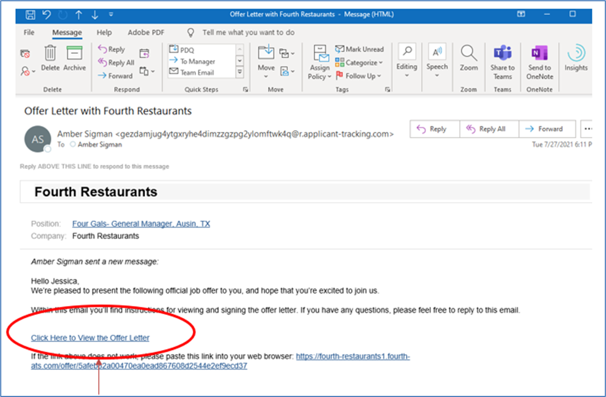The height and width of the screenshot is (397, 606).
Task: Open the Assign Policy dropdown
Action: click(x=320, y=62)
